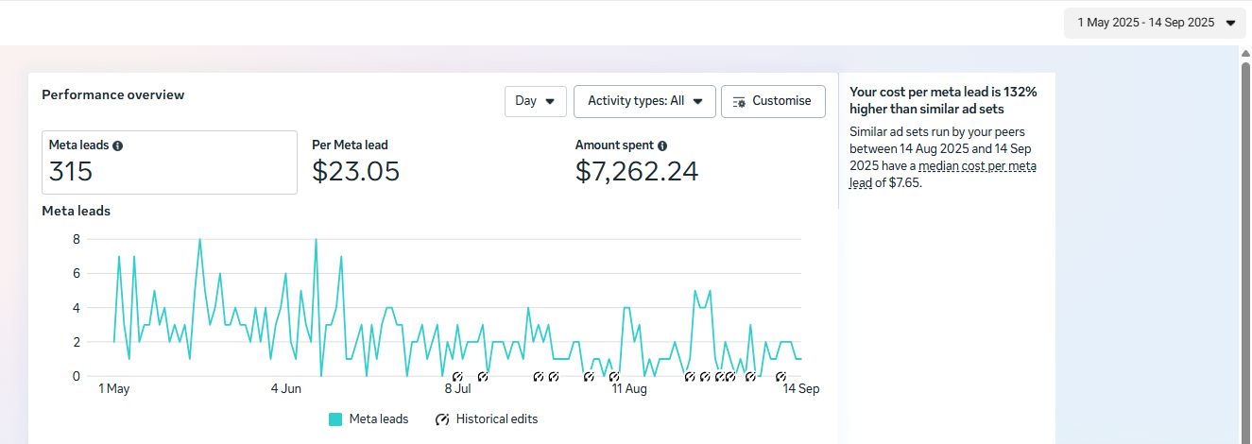The height and width of the screenshot is (444, 1252).
Task: Click the scrollbar up arrow
Action: 1245,53
